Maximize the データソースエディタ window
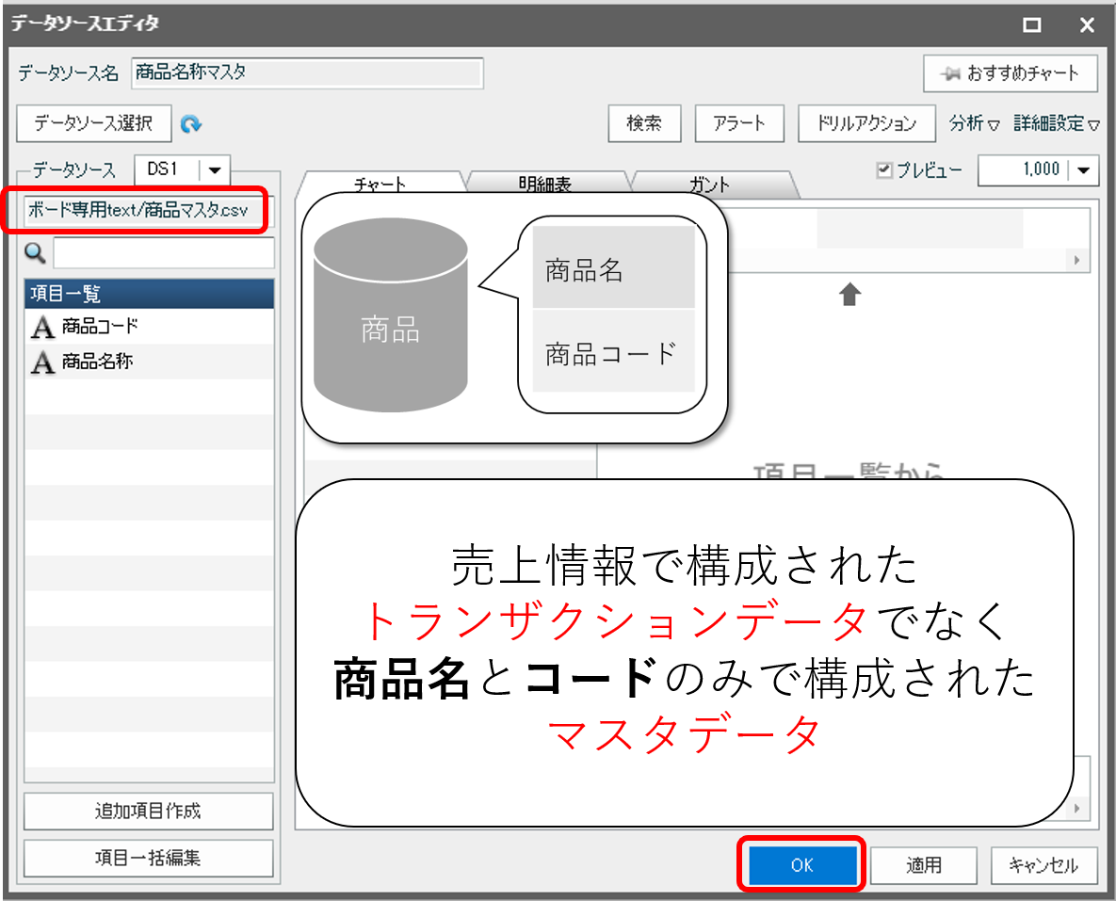This screenshot has height=901, width=1116. [1031, 24]
